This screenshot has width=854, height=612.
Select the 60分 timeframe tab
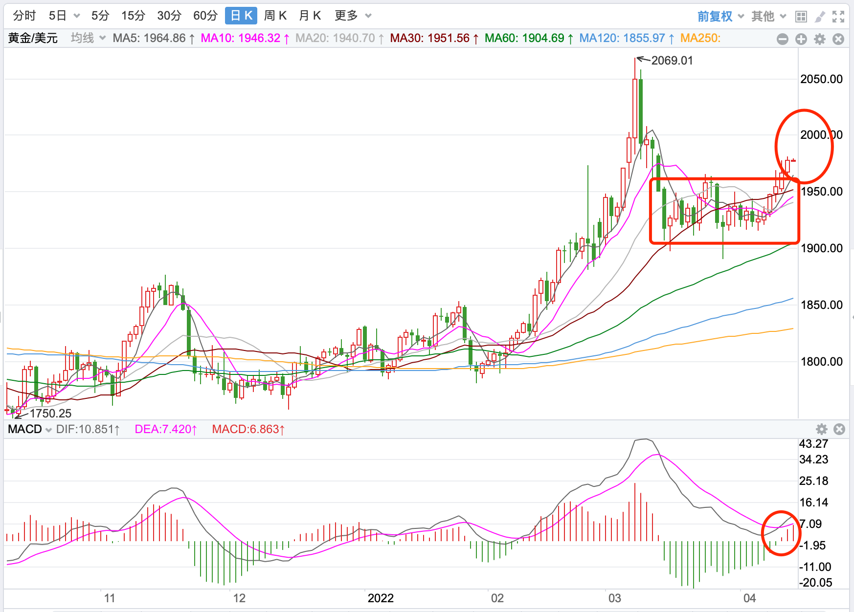[205, 16]
